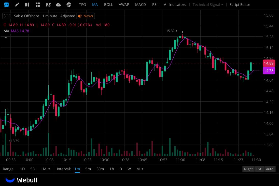Click the MA5 14.78 legend label
Image resolution: width=279 pixels, height=186 pixels.
(x=20, y=31)
